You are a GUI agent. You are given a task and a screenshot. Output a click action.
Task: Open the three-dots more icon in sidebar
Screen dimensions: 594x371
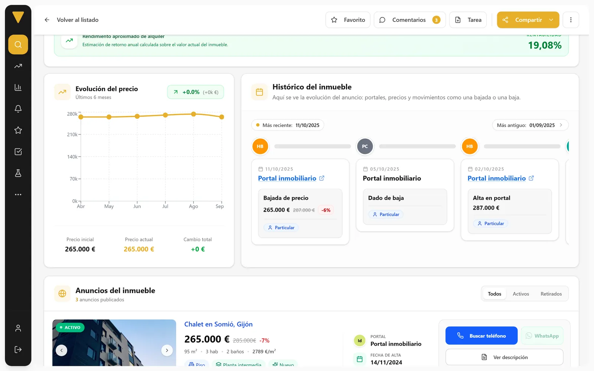tap(18, 194)
